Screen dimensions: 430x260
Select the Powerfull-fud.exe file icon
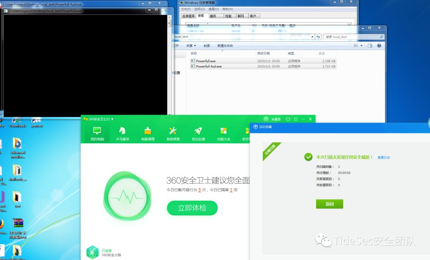click(193, 66)
